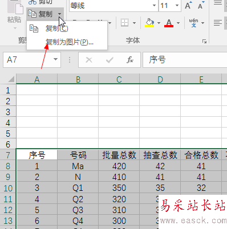Open the font size dropdown showing 11
This screenshot has height=229, width=227.
(x=177, y=5)
